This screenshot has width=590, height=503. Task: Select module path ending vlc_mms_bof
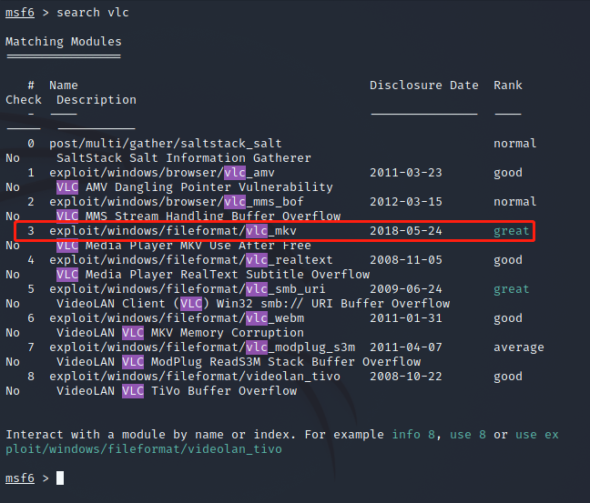[177, 202]
